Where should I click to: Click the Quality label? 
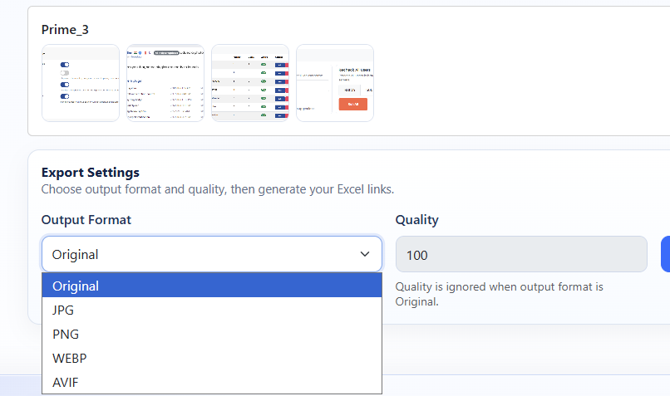pyautogui.click(x=416, y=220)
